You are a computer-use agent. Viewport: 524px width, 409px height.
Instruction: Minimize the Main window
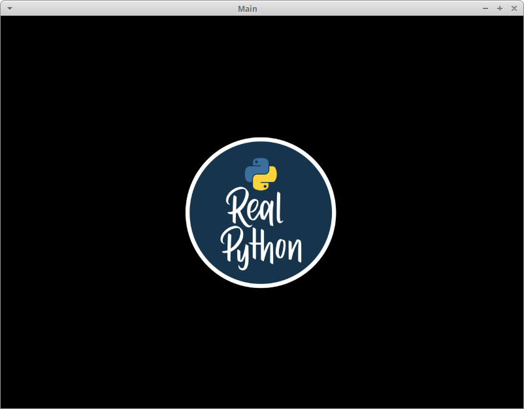click(485, 9)
